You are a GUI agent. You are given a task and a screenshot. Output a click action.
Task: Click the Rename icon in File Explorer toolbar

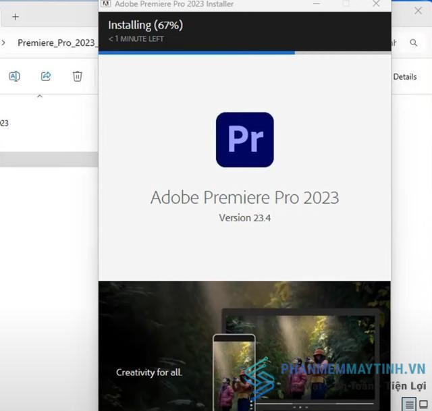[14, 76]
